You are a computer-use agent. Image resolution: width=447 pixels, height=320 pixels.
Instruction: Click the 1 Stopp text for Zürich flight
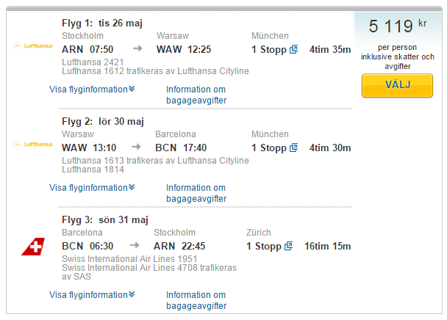(x=264, y=247)
